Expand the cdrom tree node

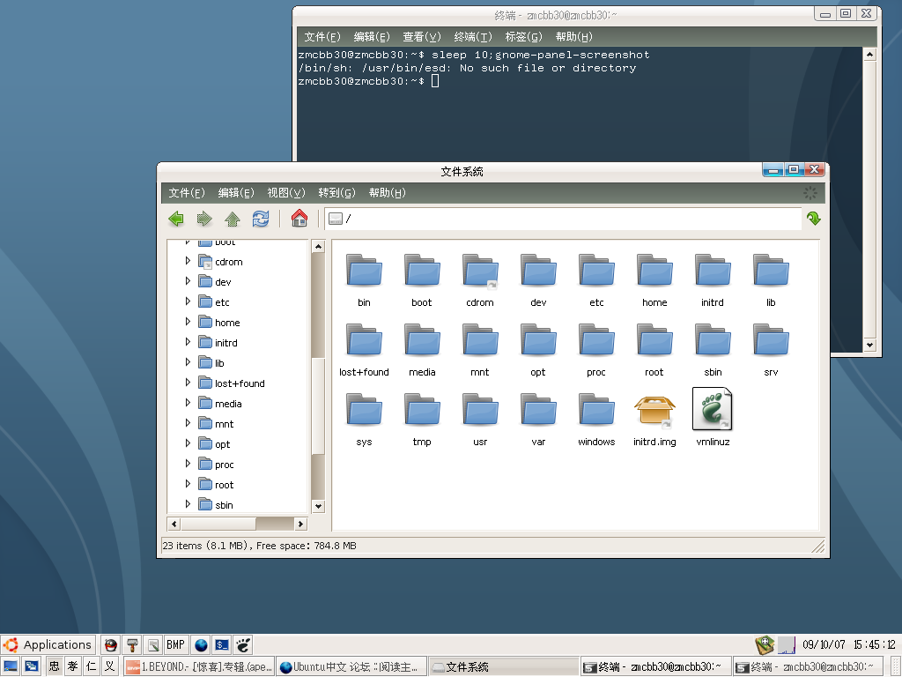188,261
